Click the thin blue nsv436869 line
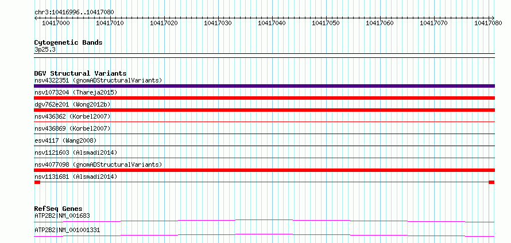 265,134
